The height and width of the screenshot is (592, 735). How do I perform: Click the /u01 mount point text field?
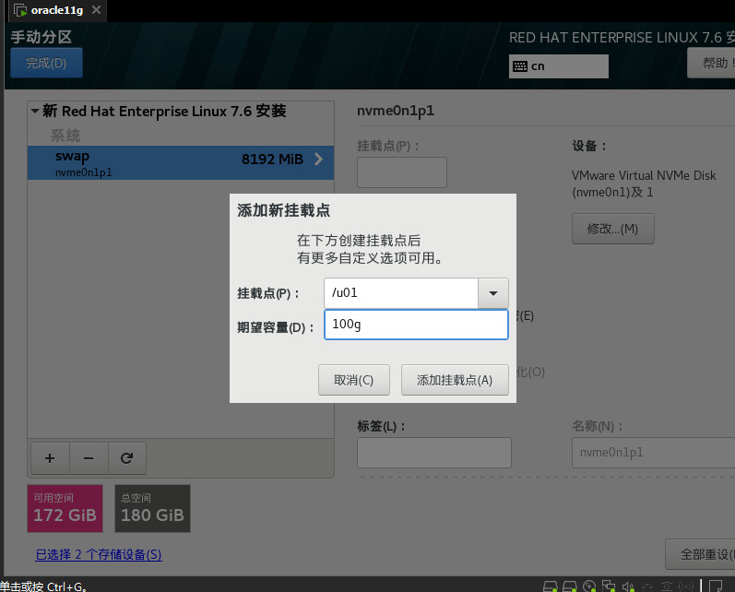click(400, 294)
